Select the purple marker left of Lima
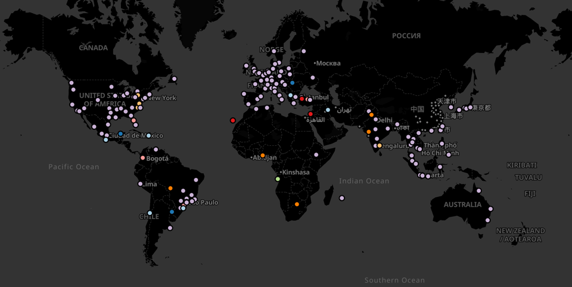 click(141, 184)
